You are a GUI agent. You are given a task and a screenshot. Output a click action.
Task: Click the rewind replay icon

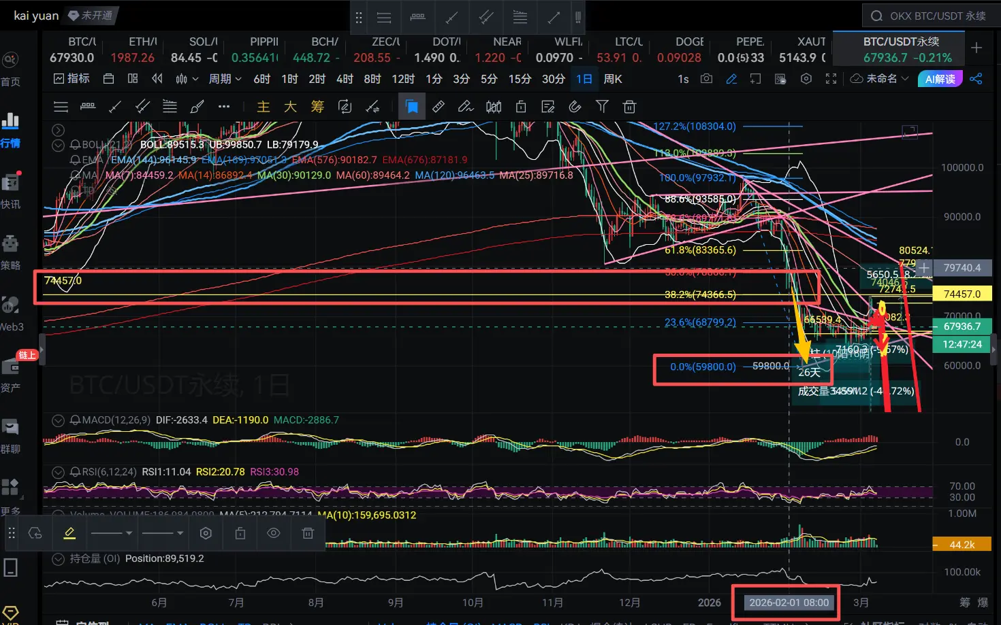pos(157,79)
